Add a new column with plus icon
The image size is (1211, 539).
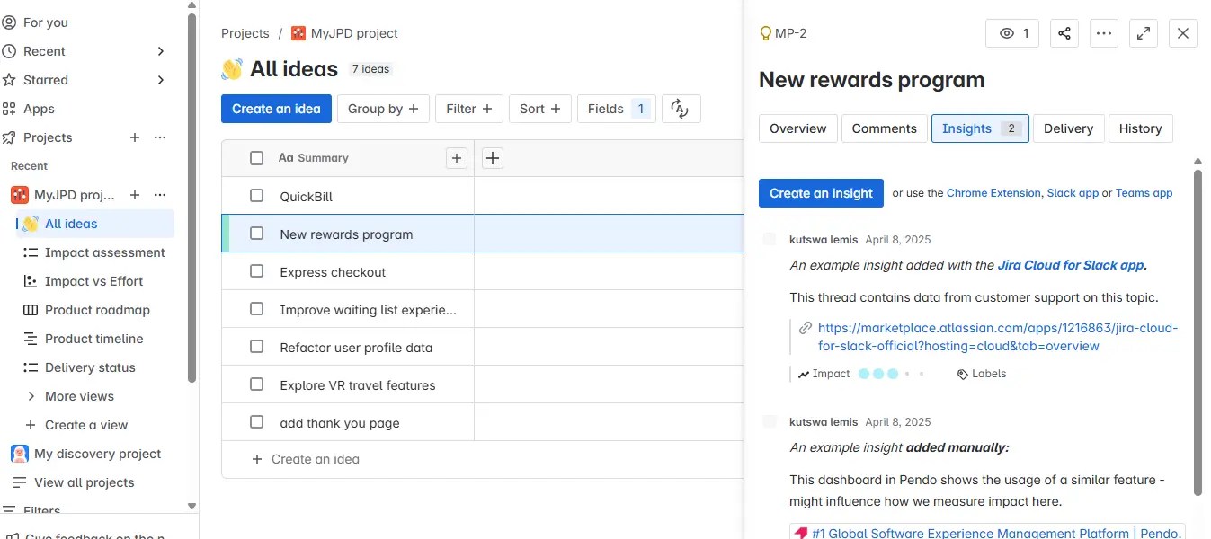click(x=493, y=158)
